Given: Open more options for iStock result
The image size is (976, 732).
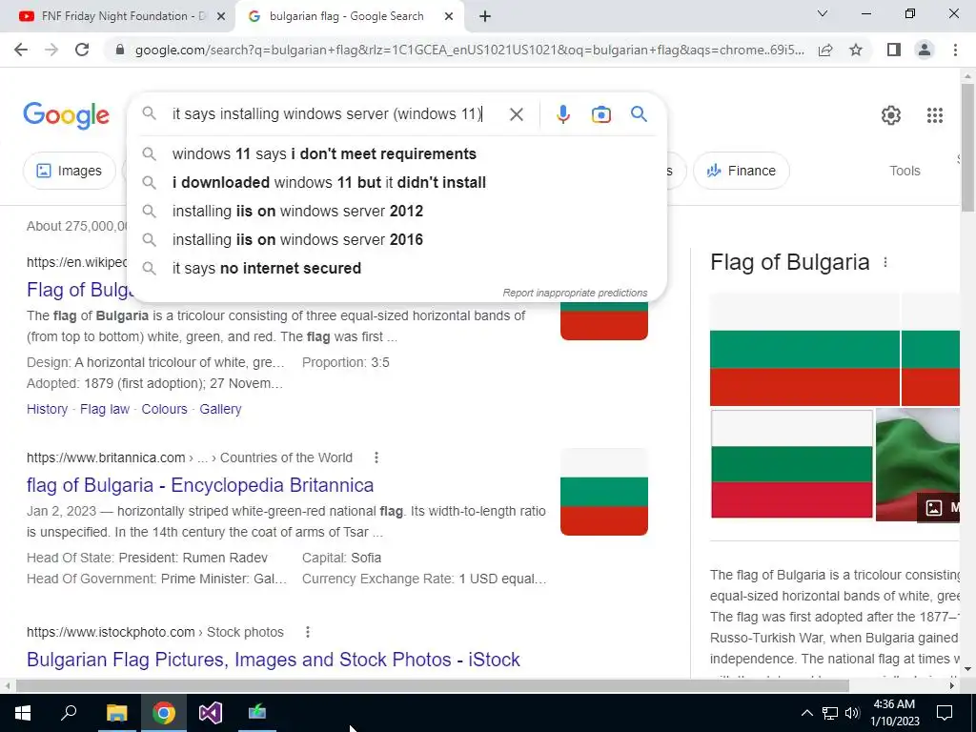Looking at the screenshot, I should (308, 632).
